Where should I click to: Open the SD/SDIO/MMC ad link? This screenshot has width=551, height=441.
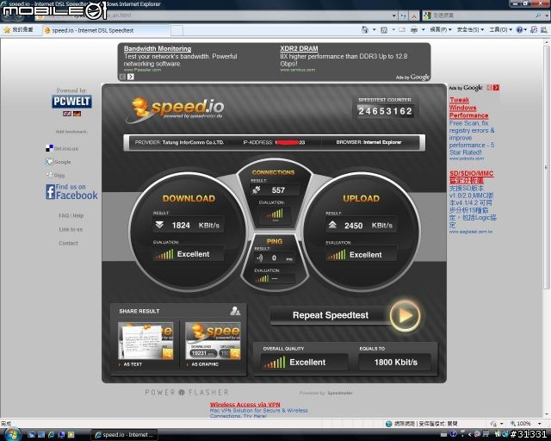click(x=471, y=177)
